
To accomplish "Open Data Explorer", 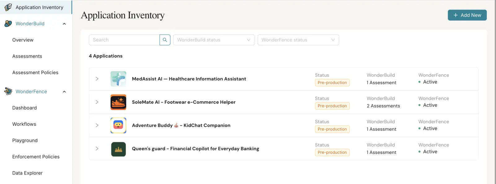I will (x=27, y=173).
